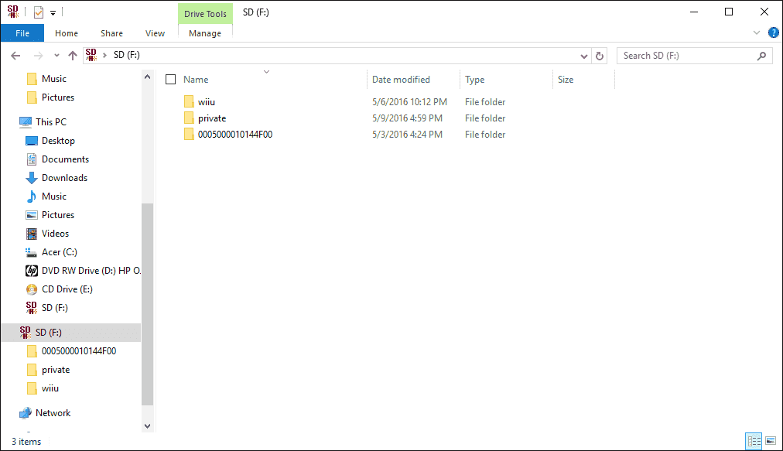Click the search magnifier icon

click(x=761, y=56)
